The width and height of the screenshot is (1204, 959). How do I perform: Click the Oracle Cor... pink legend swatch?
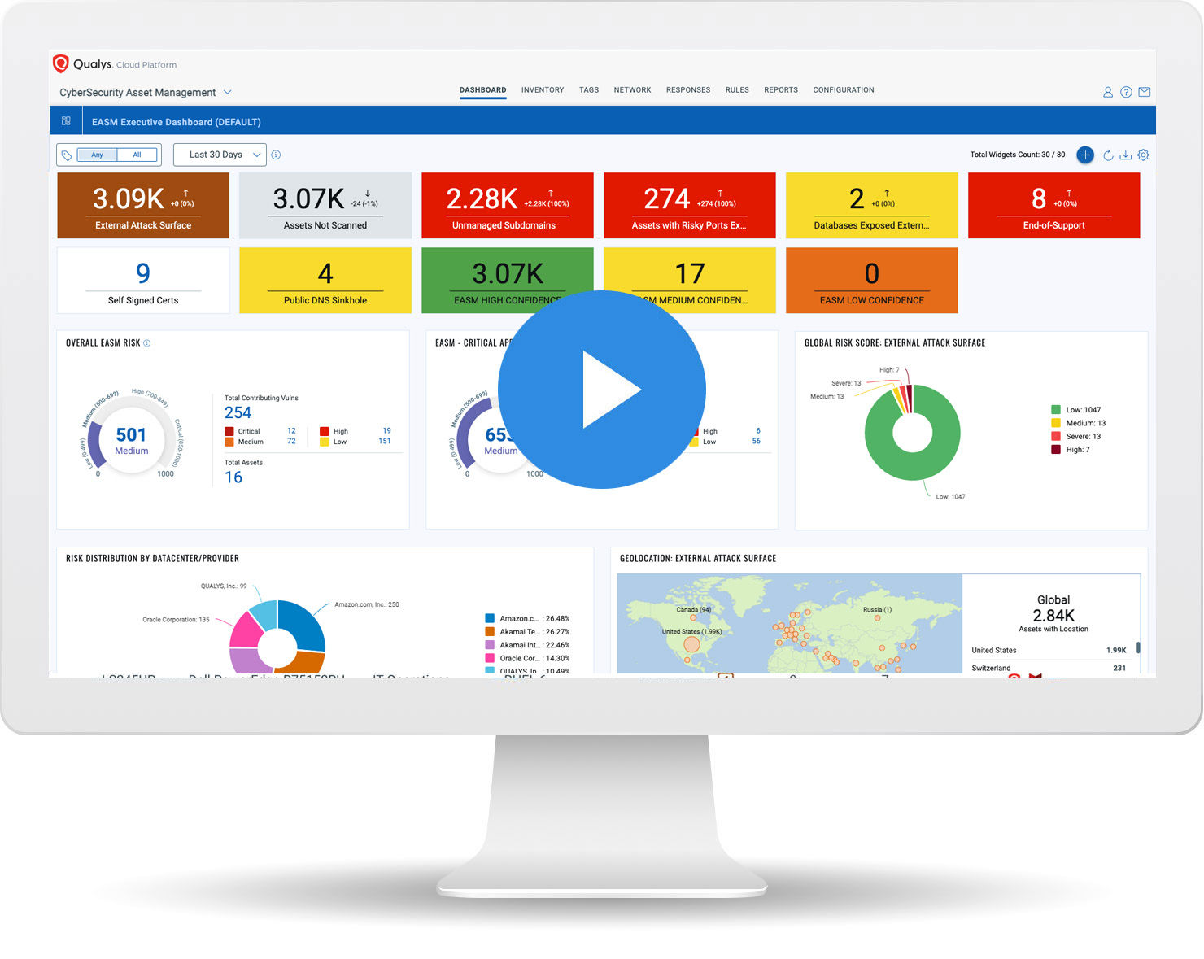pos(490,658)
